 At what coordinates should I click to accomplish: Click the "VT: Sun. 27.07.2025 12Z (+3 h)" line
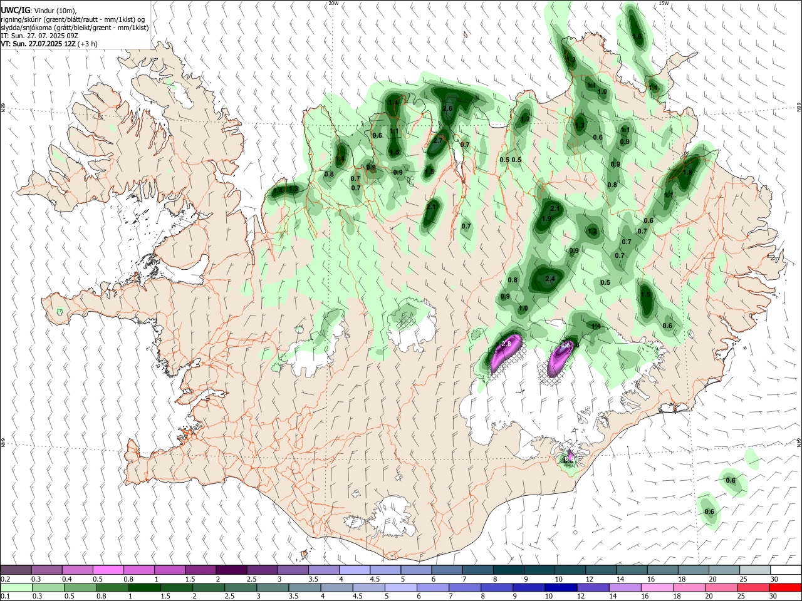pyautogui.click(x=49, y=44)
